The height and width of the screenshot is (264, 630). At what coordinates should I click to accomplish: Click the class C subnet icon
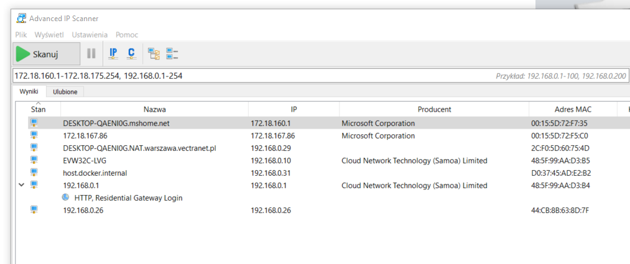[131, 54]
